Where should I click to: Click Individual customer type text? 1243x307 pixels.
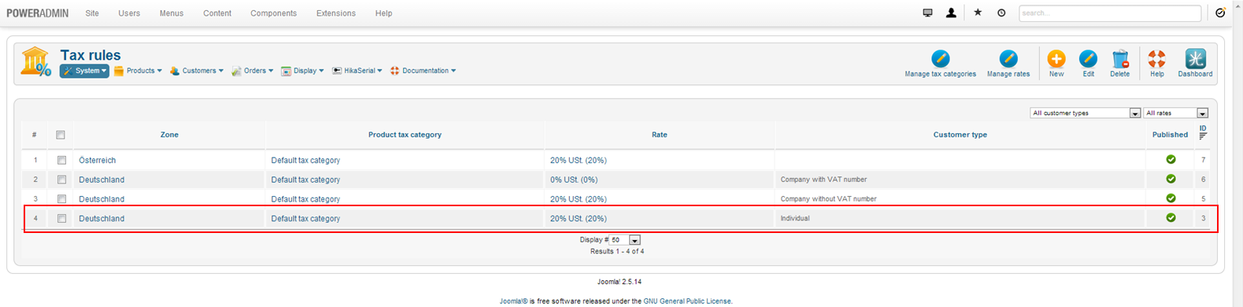click(x=795, y=218)
